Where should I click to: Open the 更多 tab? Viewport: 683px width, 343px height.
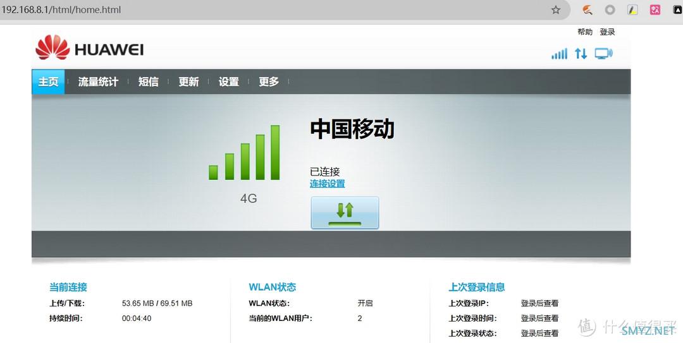pos(268,81)
